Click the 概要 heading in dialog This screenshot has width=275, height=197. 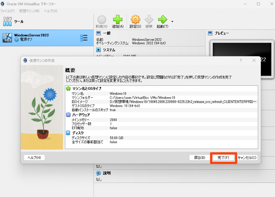(70, 70)
